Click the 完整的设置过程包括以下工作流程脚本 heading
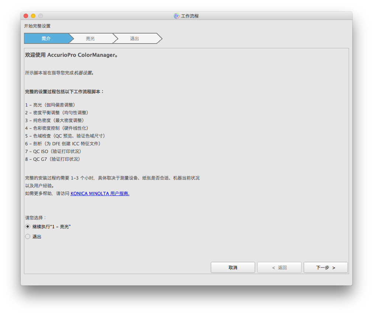 (65, 92)
